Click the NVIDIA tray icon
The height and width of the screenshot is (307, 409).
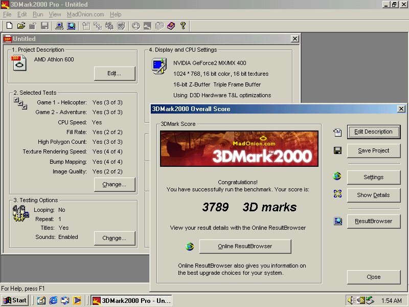click(361, 300)
